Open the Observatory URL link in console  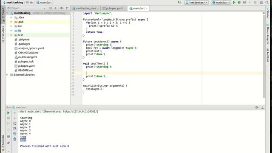(80, 111)
